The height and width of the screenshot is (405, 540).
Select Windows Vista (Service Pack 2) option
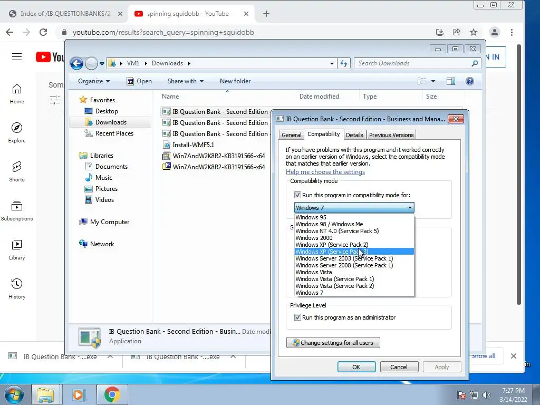pos(354,286)
